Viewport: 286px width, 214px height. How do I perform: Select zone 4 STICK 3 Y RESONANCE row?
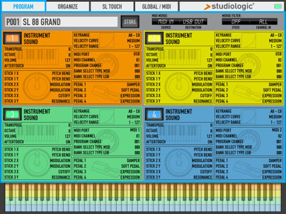[x=179, y=177]
